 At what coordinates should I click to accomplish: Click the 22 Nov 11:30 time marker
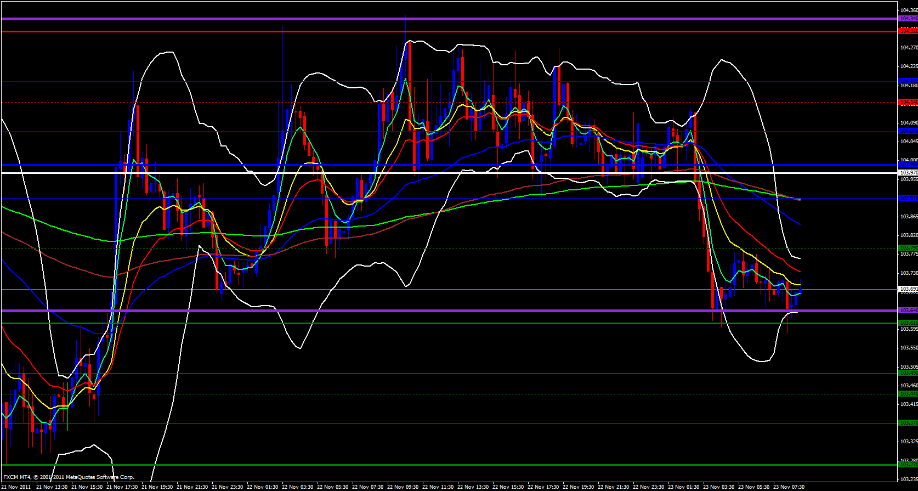click(x=438, y=487)
